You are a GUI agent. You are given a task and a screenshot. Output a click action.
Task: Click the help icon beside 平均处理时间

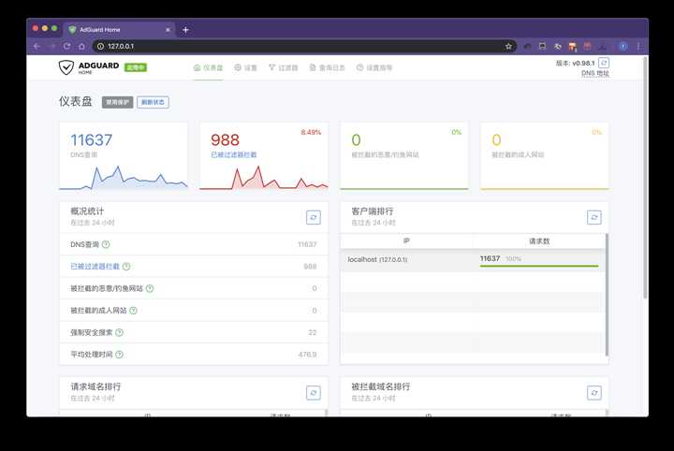pos(120,355)
